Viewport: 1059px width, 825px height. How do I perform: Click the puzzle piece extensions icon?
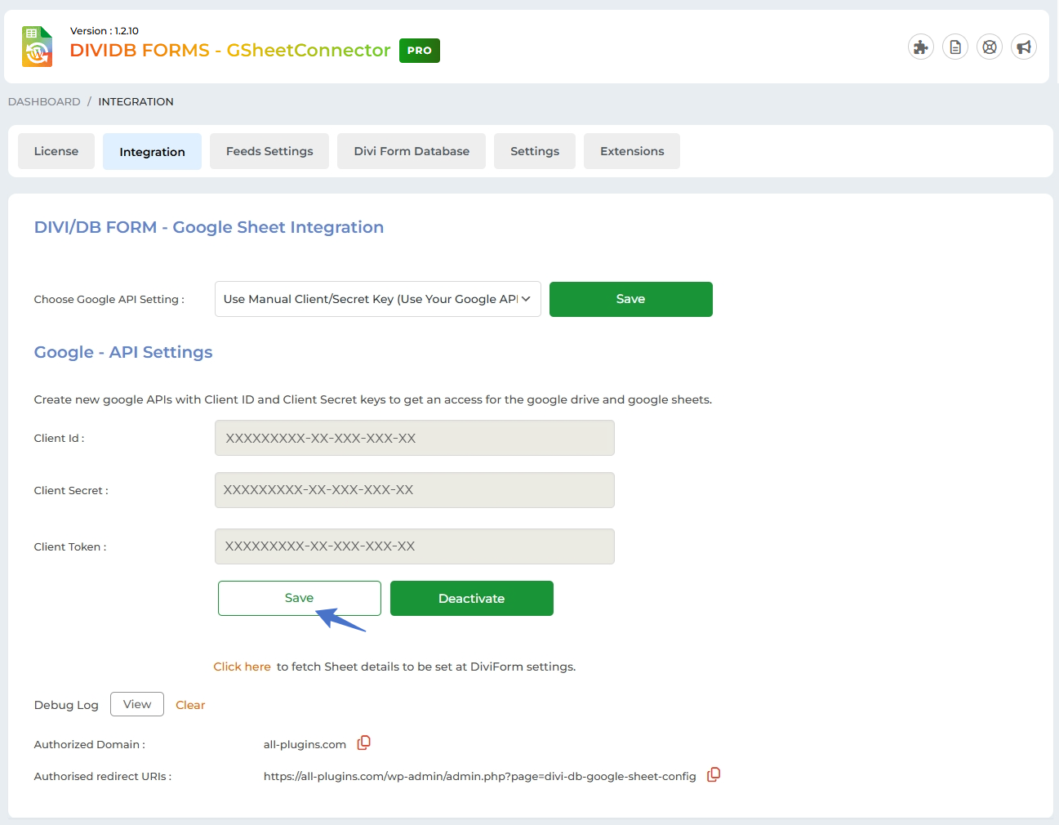[921, 47]
